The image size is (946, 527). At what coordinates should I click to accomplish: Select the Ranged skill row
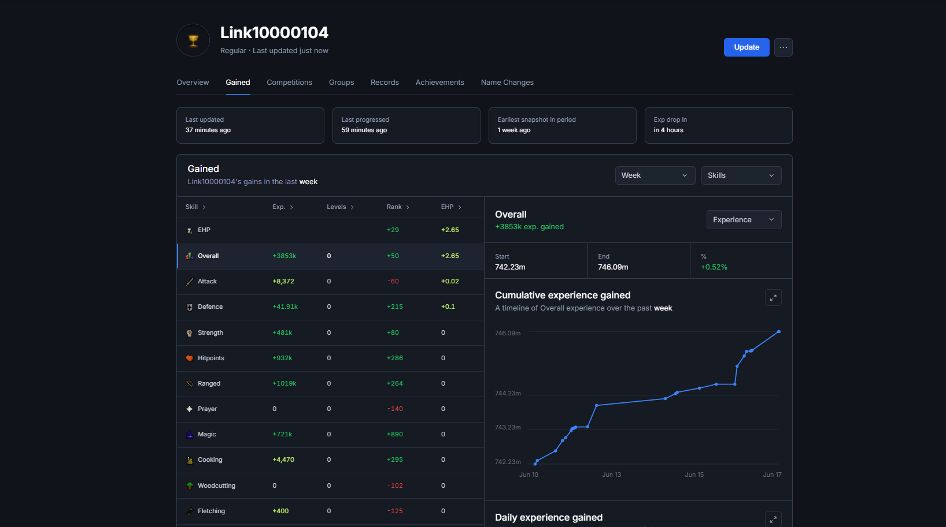pos(330,384)
